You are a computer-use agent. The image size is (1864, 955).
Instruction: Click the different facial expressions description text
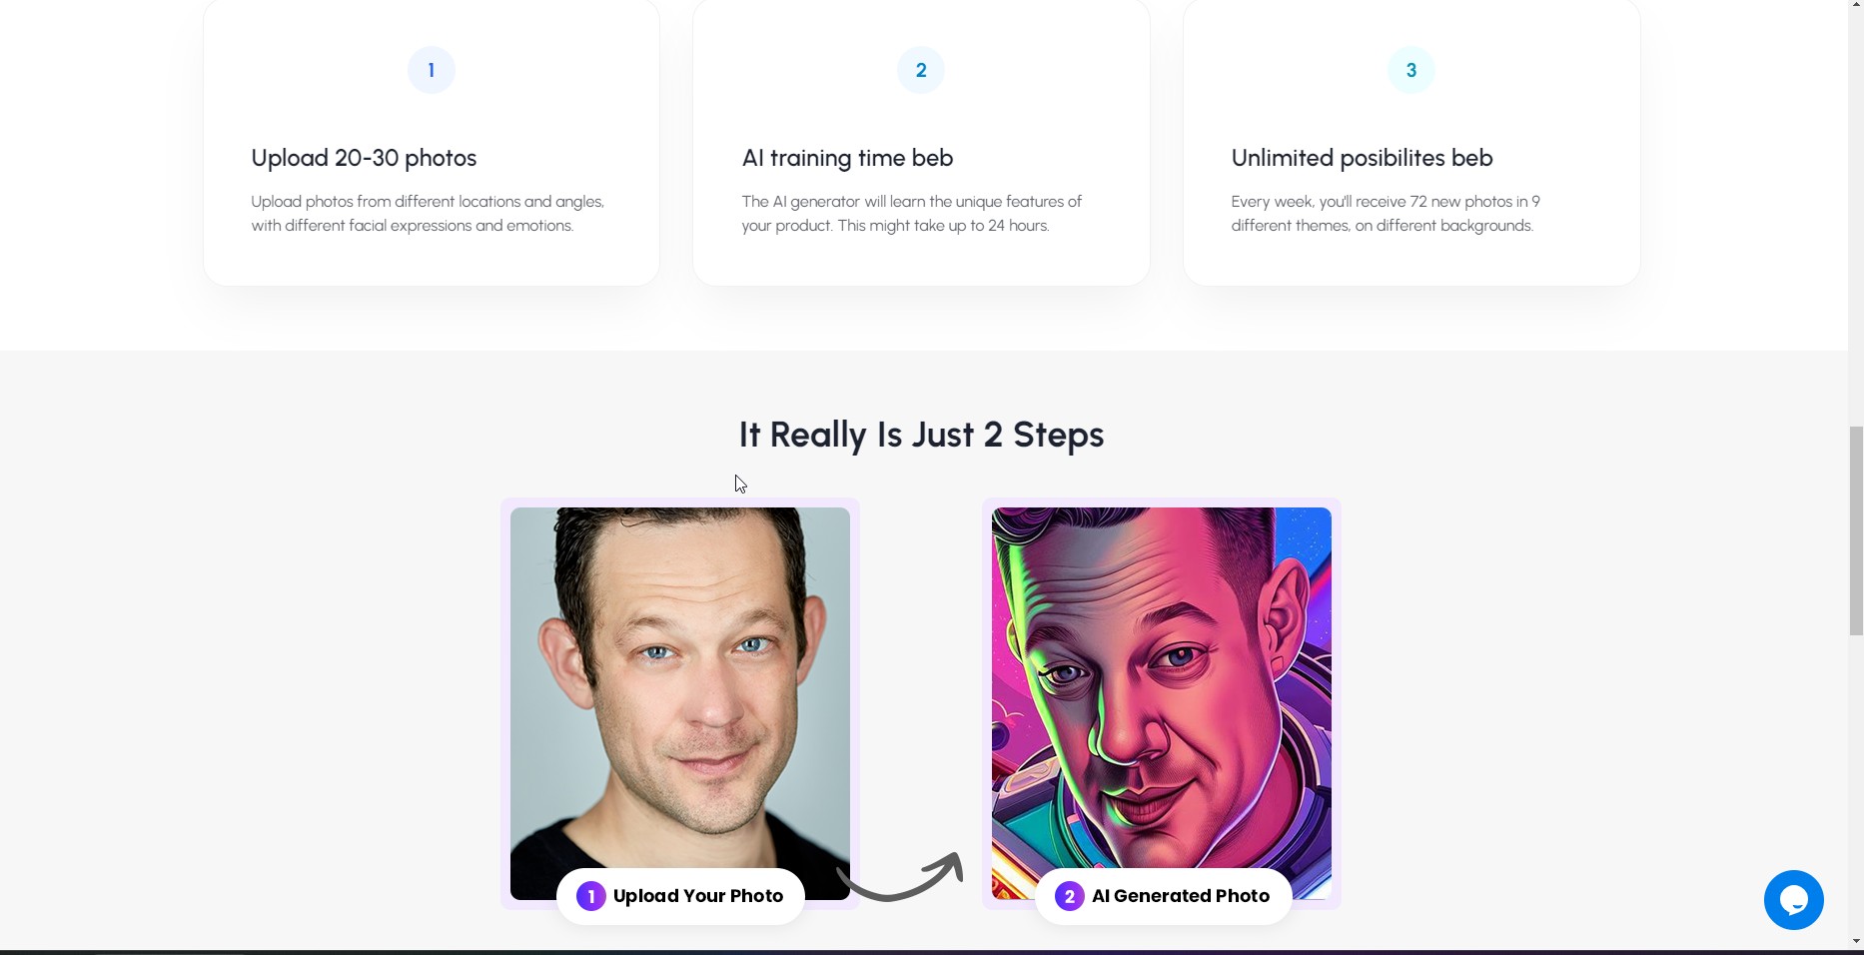click(428, 214)
